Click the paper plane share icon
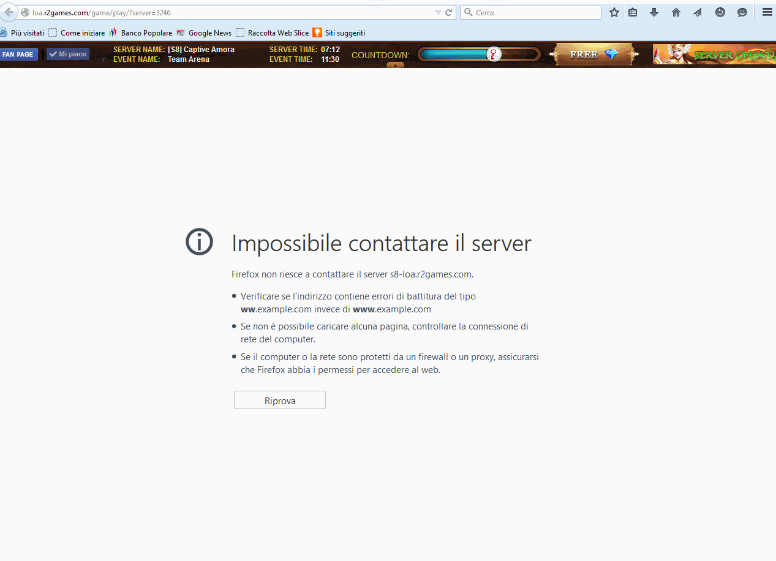This screenshot has height=561, width=776. (x=698, y=12)
